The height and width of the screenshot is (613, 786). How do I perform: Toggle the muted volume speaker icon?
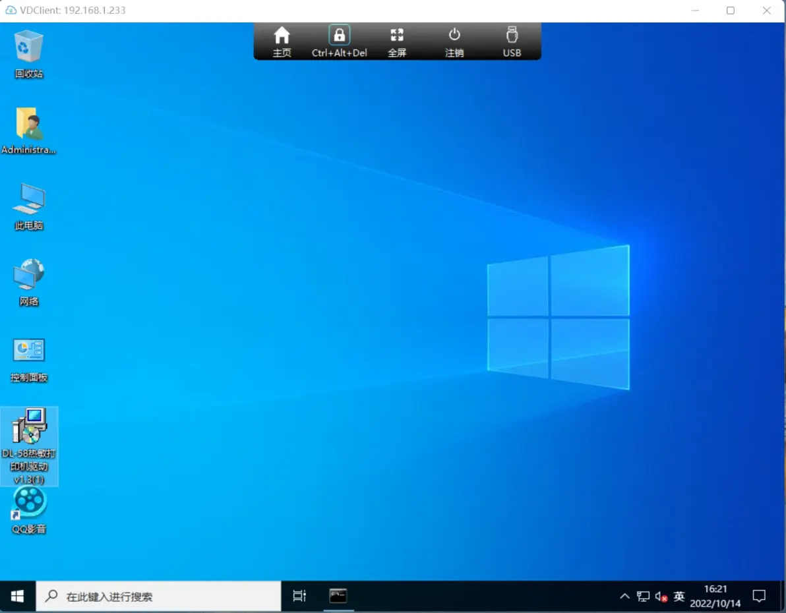point(661,597)
